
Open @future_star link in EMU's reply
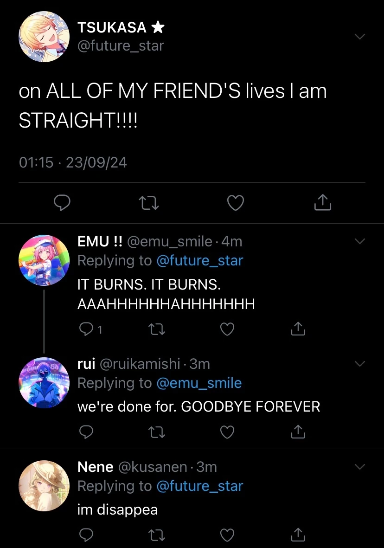(x=200, y=260)
